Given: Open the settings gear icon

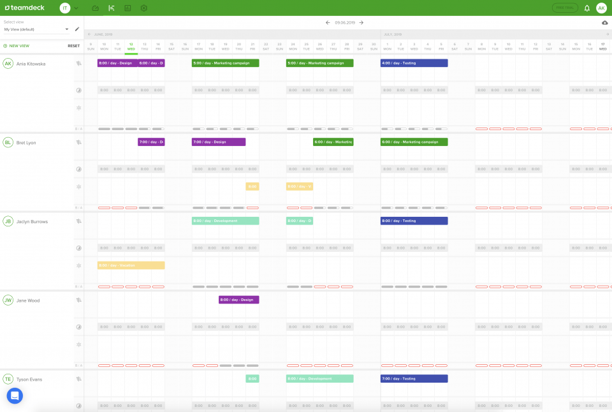Looking at the screenshot, I should (144, 8).
